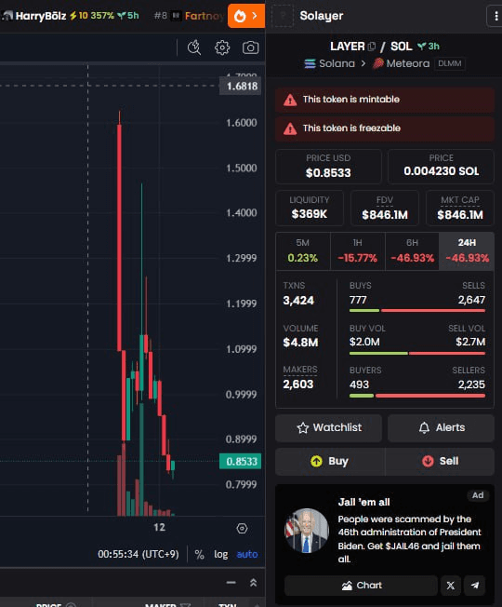Select the 1H timeframe tab
Image resolution: width=502 pixels, height=607 pixels.
click(358, 250)
